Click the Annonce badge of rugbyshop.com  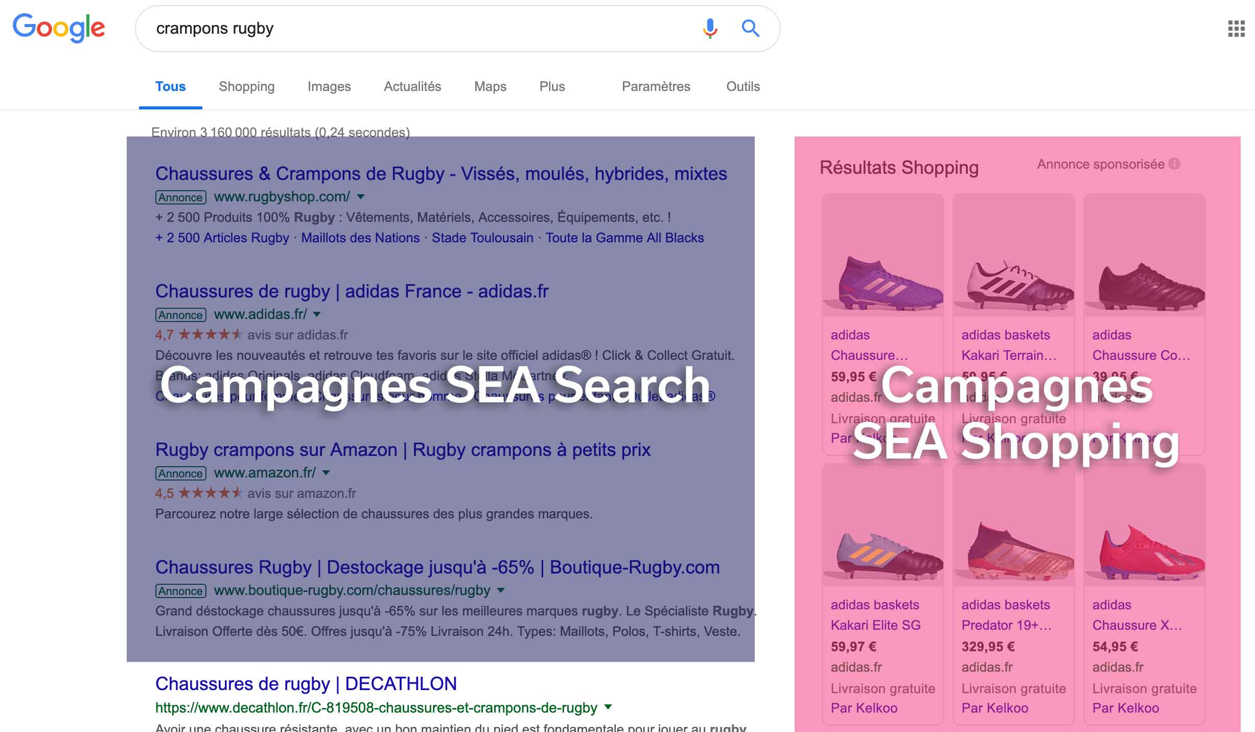[x=181, y=197]
